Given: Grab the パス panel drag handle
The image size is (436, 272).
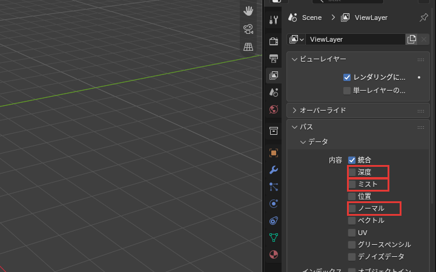Looking at the screenshot, I should 421,128.
